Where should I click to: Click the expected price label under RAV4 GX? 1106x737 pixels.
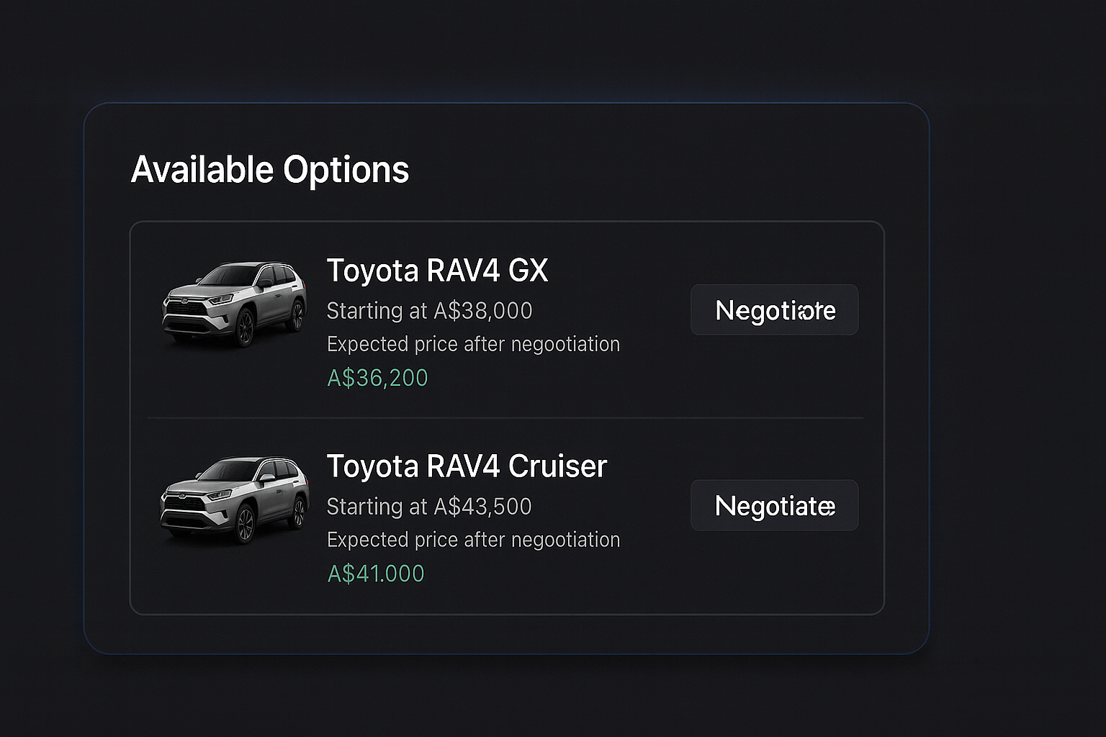coord(473,344)
